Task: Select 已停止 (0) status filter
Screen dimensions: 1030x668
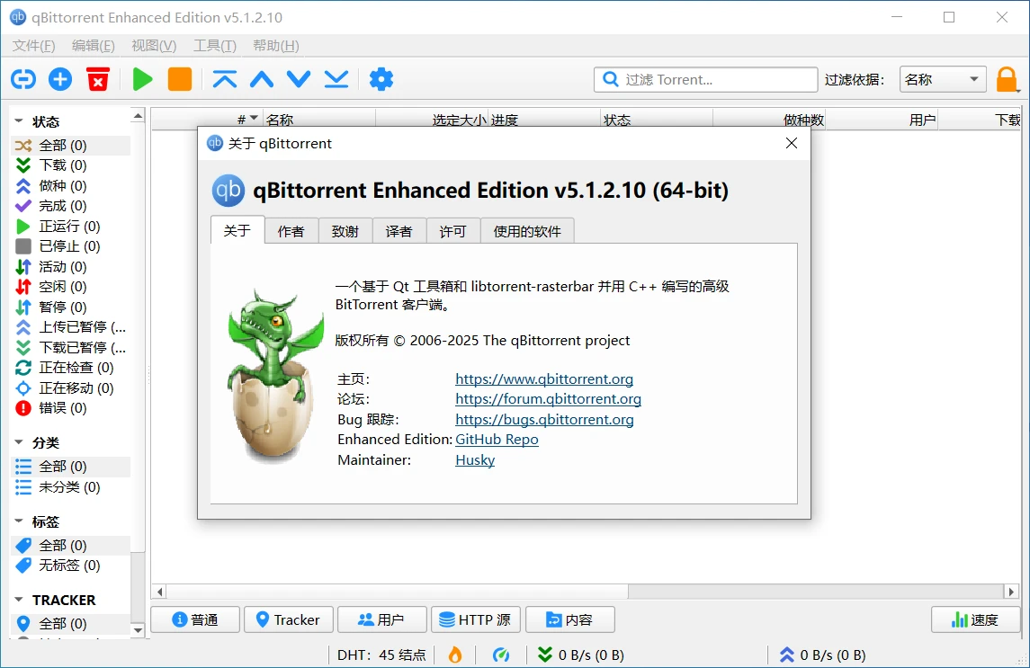Action: (71, 246)
